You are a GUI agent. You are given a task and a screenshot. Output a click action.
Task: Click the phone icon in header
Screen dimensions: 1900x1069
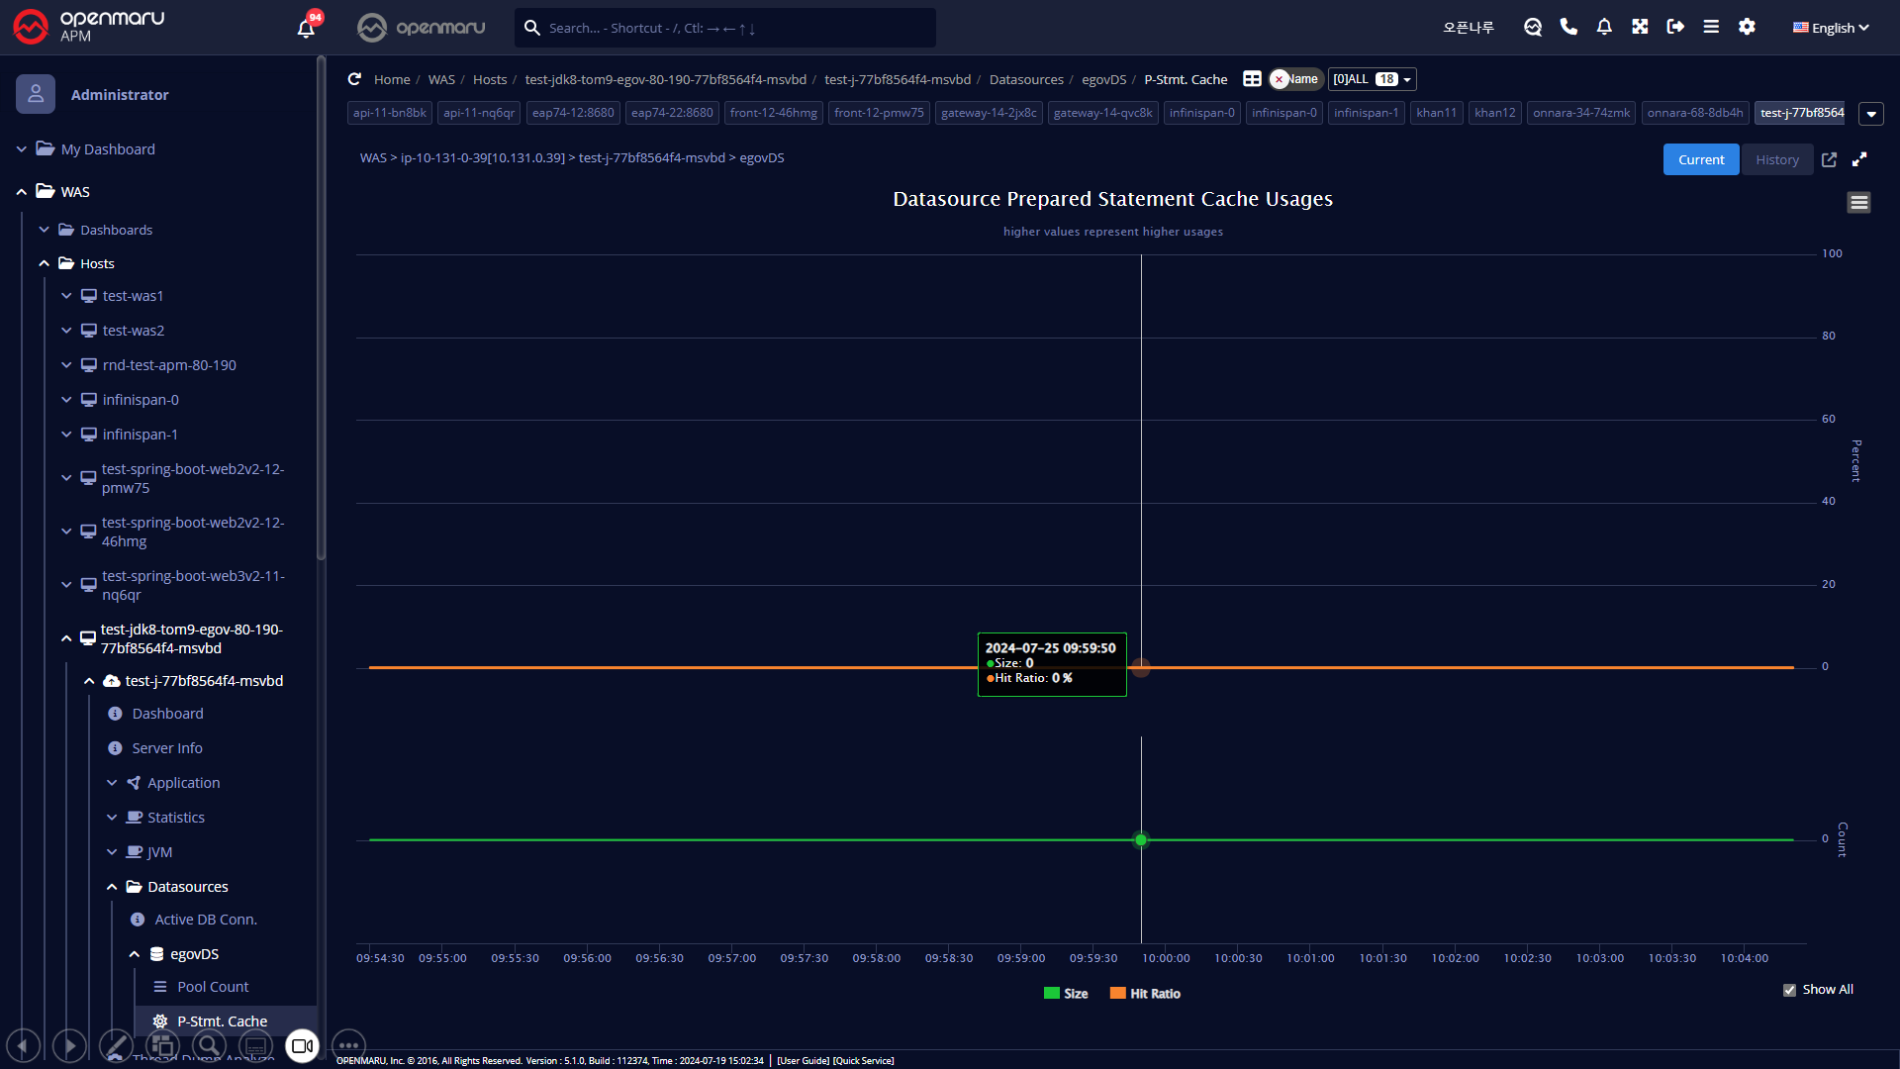[1568, 27]
